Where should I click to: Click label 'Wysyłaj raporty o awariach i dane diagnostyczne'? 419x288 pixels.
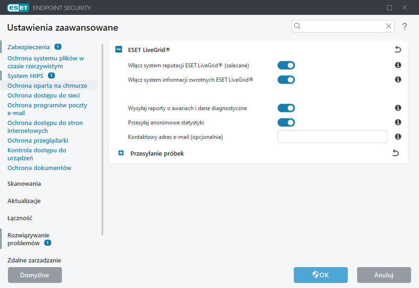point(187,108)
